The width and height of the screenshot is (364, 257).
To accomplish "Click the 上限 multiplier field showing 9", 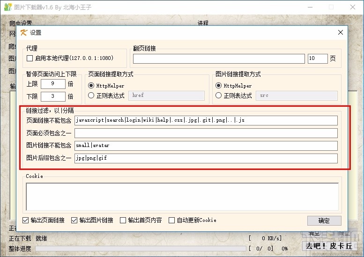I will (x=53, y=84).
